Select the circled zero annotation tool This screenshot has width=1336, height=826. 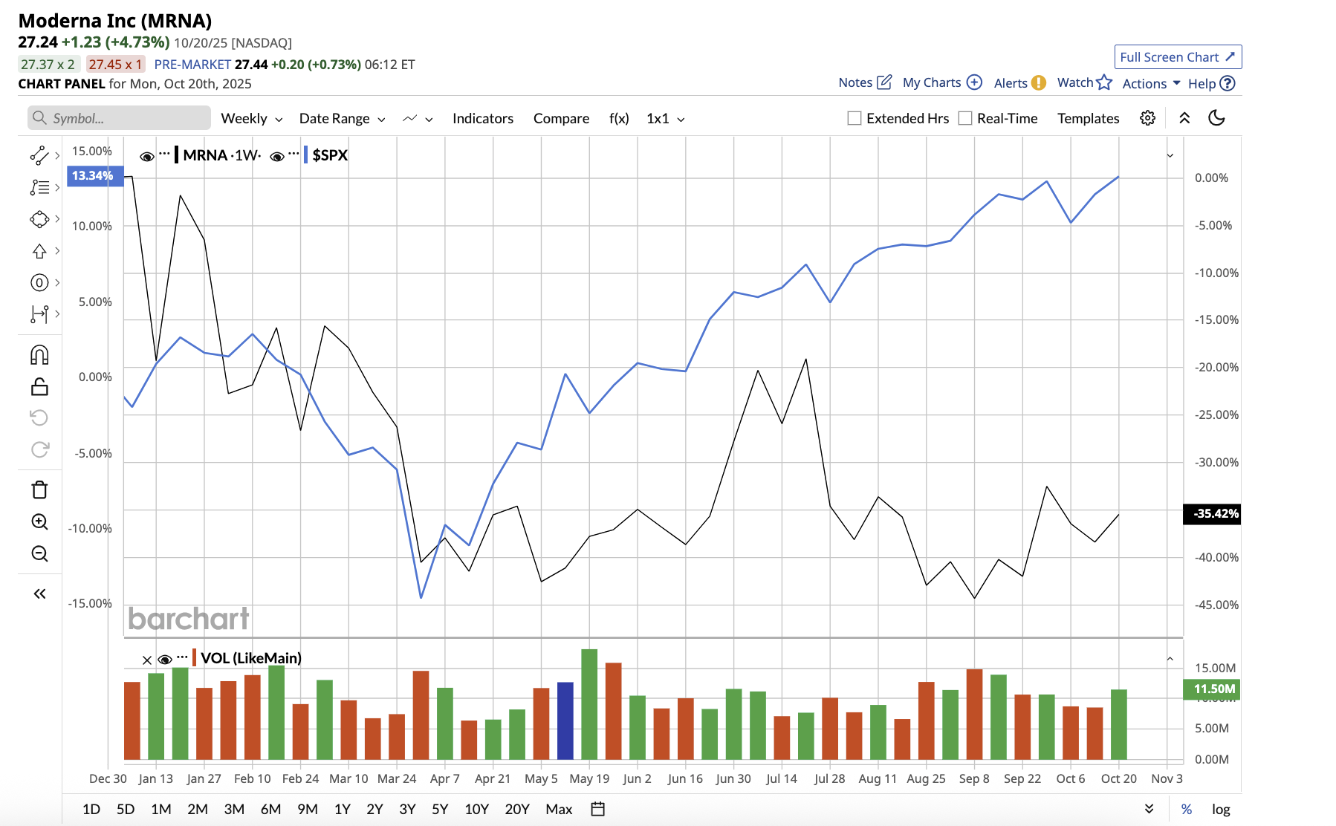click(39, 282)
